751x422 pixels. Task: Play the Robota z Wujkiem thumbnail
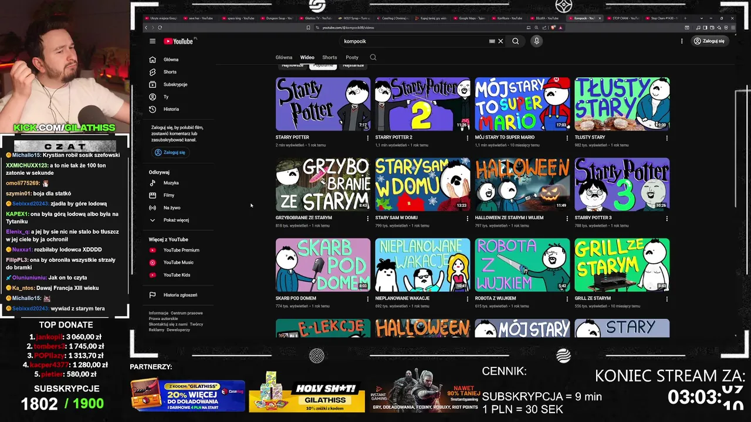tap(522, 265)
